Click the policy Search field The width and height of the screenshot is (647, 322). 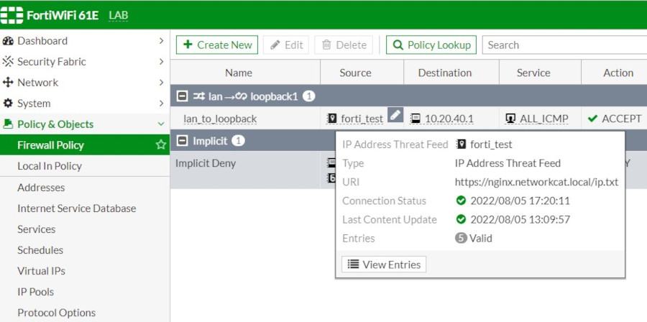pos(564,45)
